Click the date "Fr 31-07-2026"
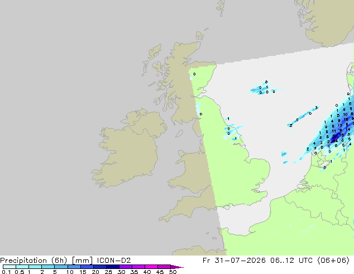354x274 pixels. (x=234, y=261)
